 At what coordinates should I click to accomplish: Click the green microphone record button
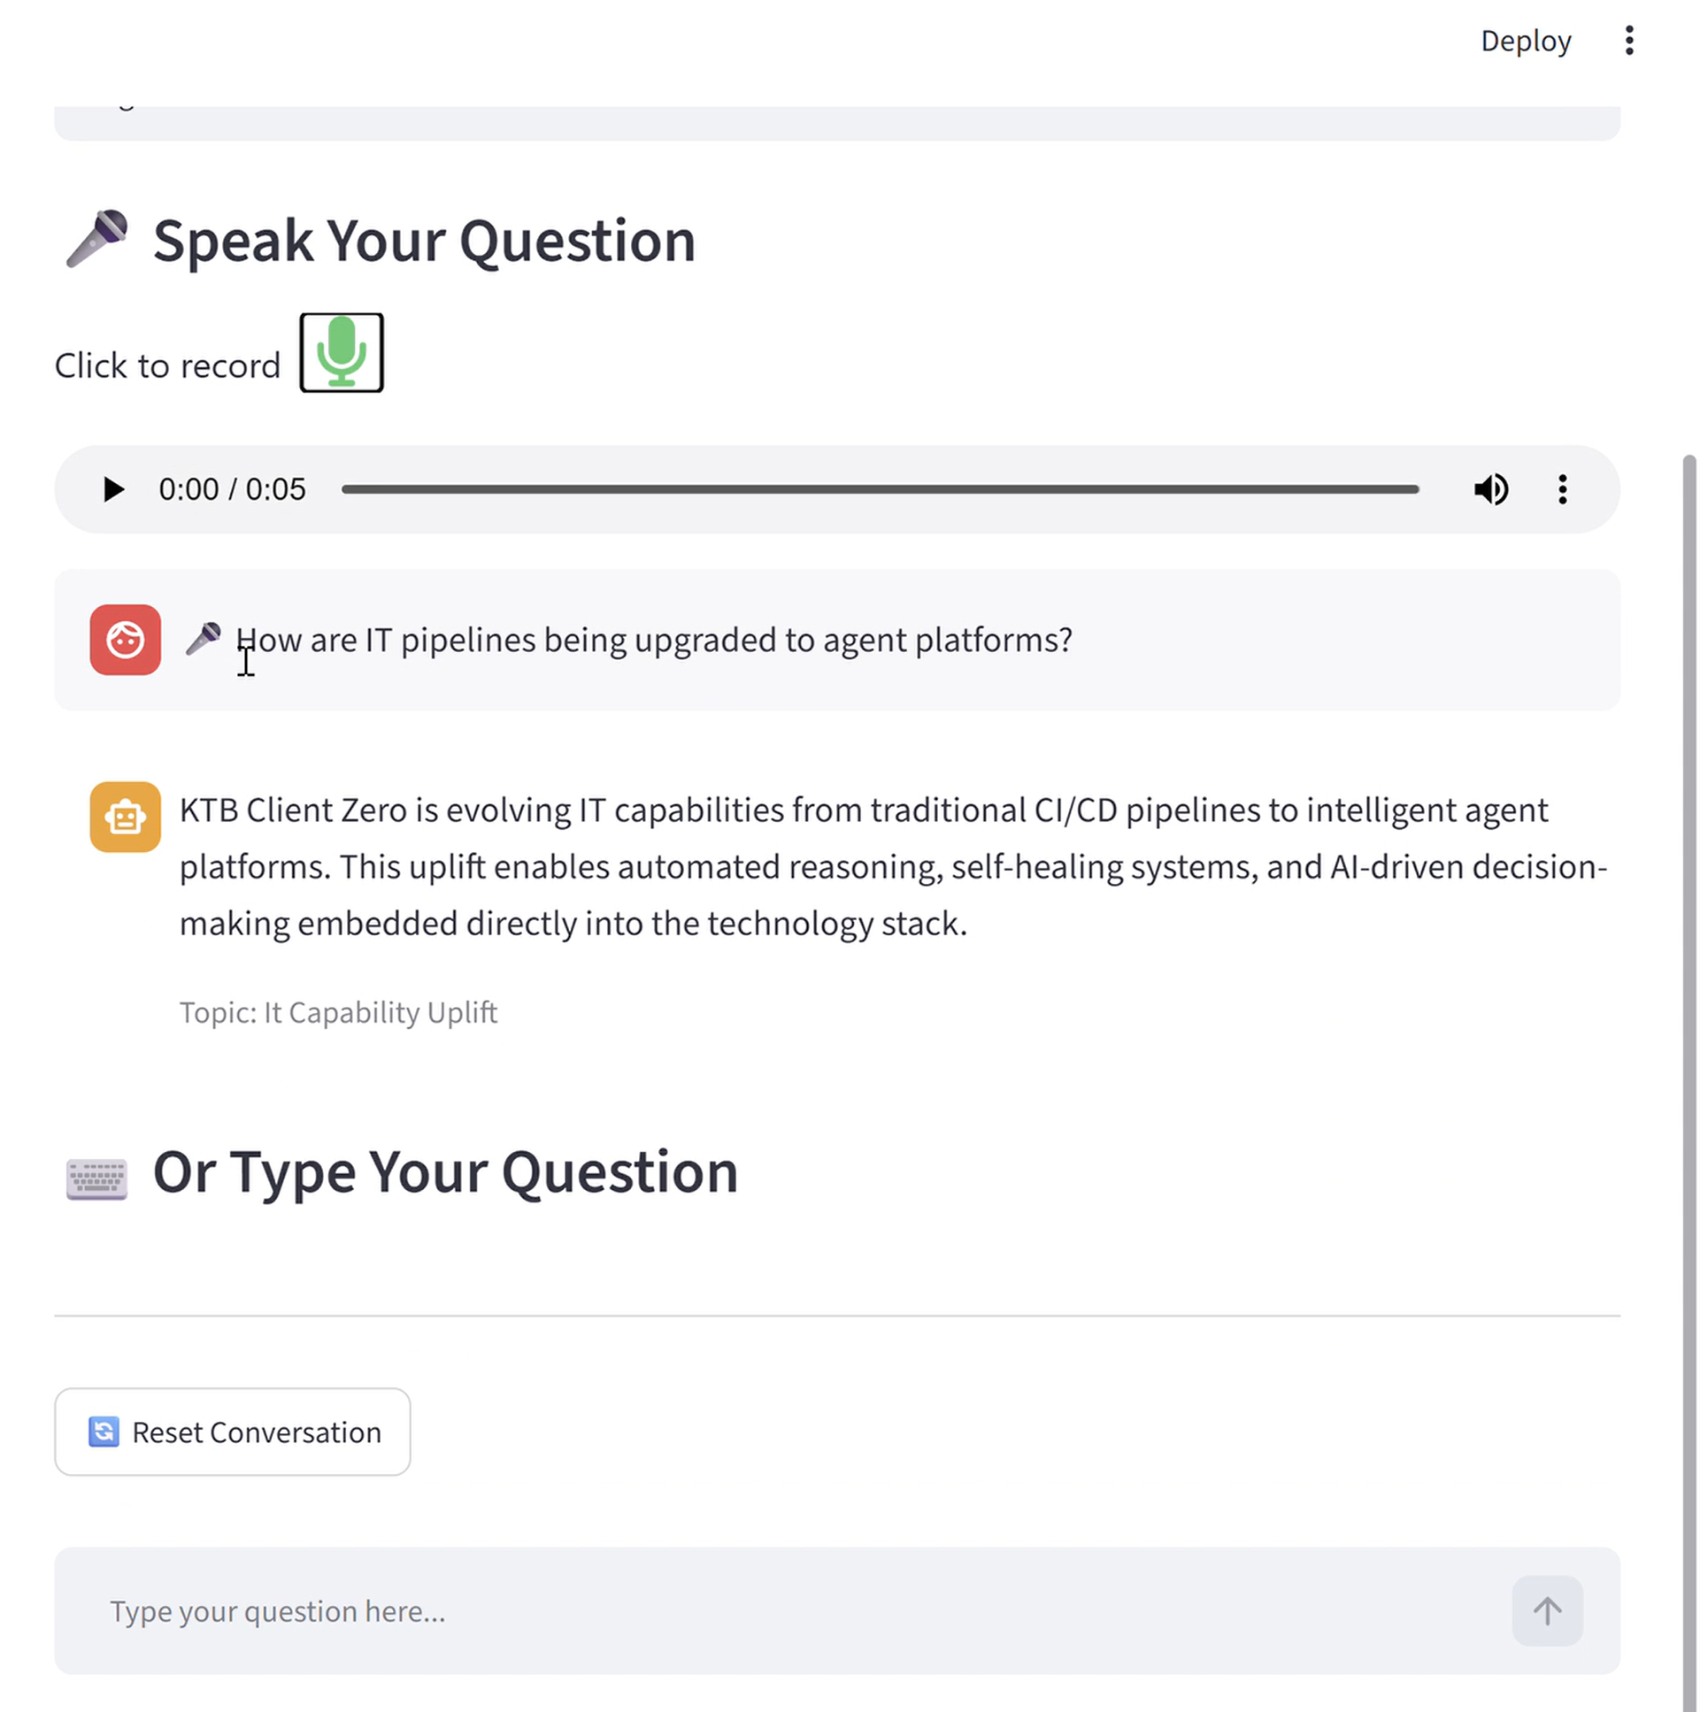click(342, 353)
